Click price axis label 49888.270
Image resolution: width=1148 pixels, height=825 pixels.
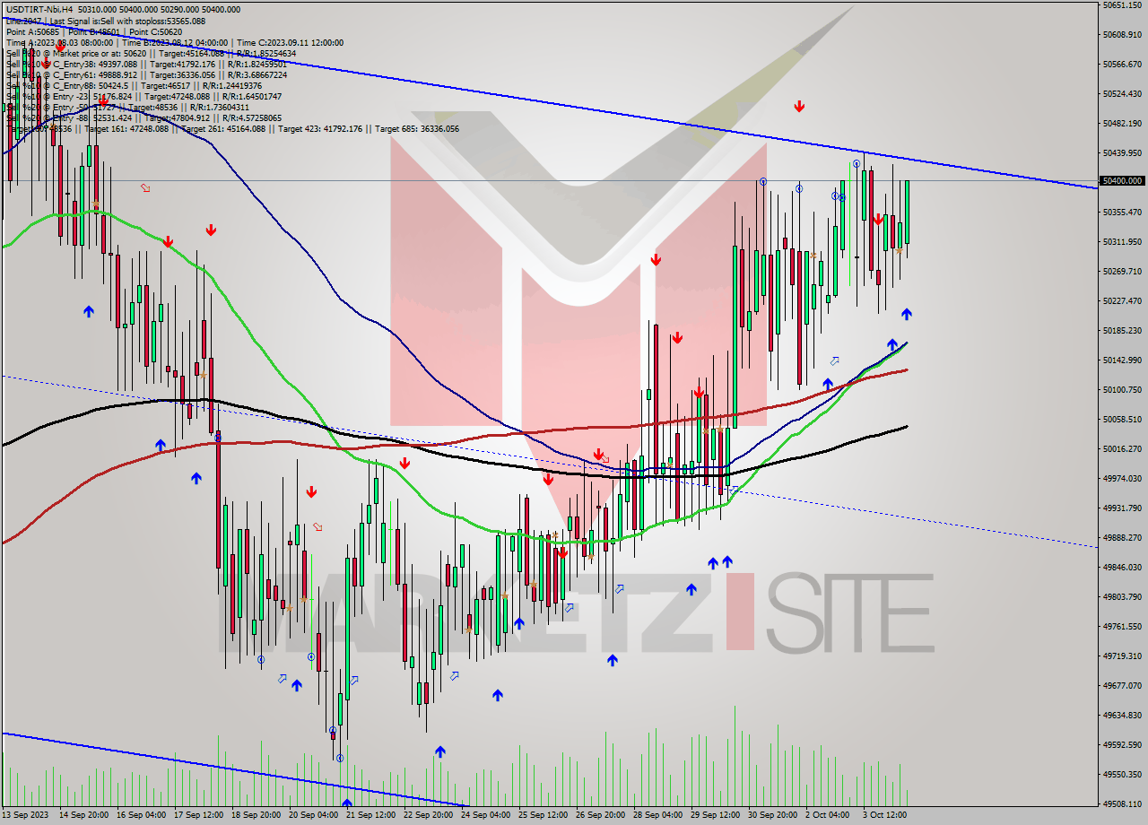click(1123, 537)
